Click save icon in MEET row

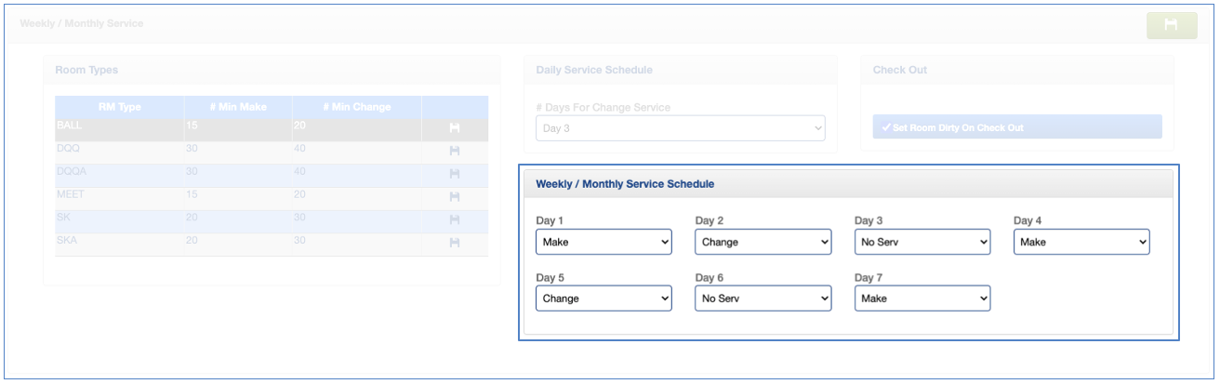click(455, 197)
